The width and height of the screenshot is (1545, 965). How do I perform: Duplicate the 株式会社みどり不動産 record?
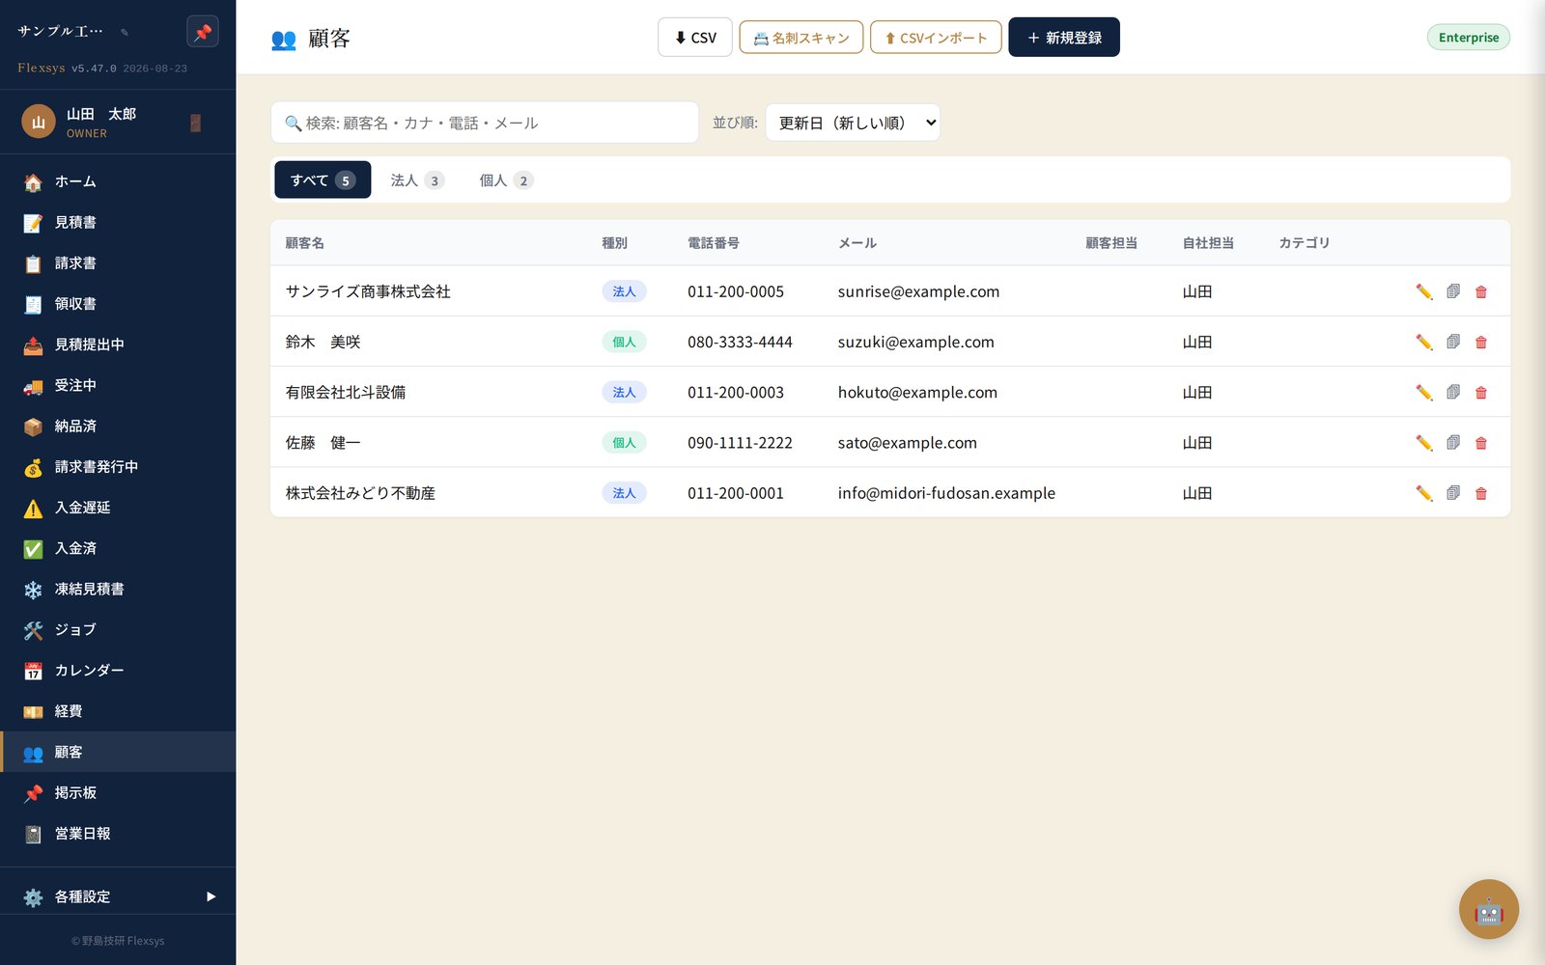coord(1453,493)
